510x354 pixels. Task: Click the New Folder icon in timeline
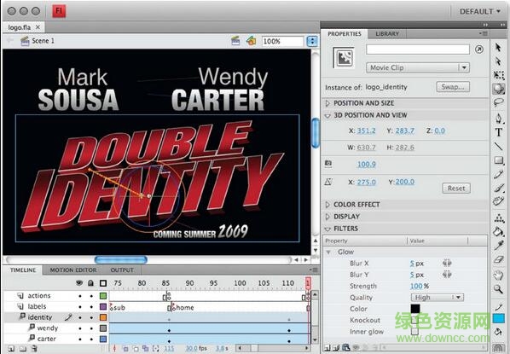pyautogui.click(x=22, y=349)
